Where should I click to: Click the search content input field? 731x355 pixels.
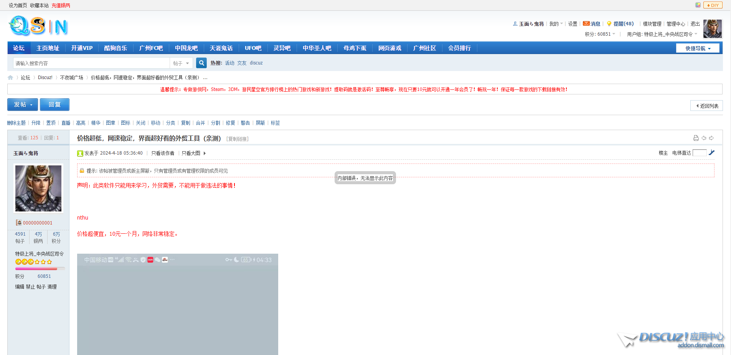coord(91,63)
